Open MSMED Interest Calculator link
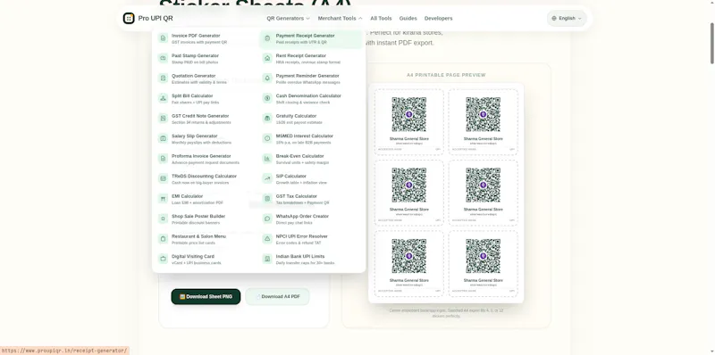Image resolution: width=715 pixels, height=355 pixels. [311, 139]
